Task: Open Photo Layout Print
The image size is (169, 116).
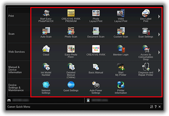Action: coord(96,16)
